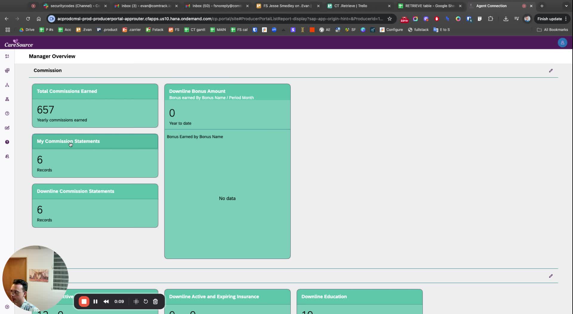Open the All Bookmarks folder
Viewport: 573px width, 314px height.
552,30
